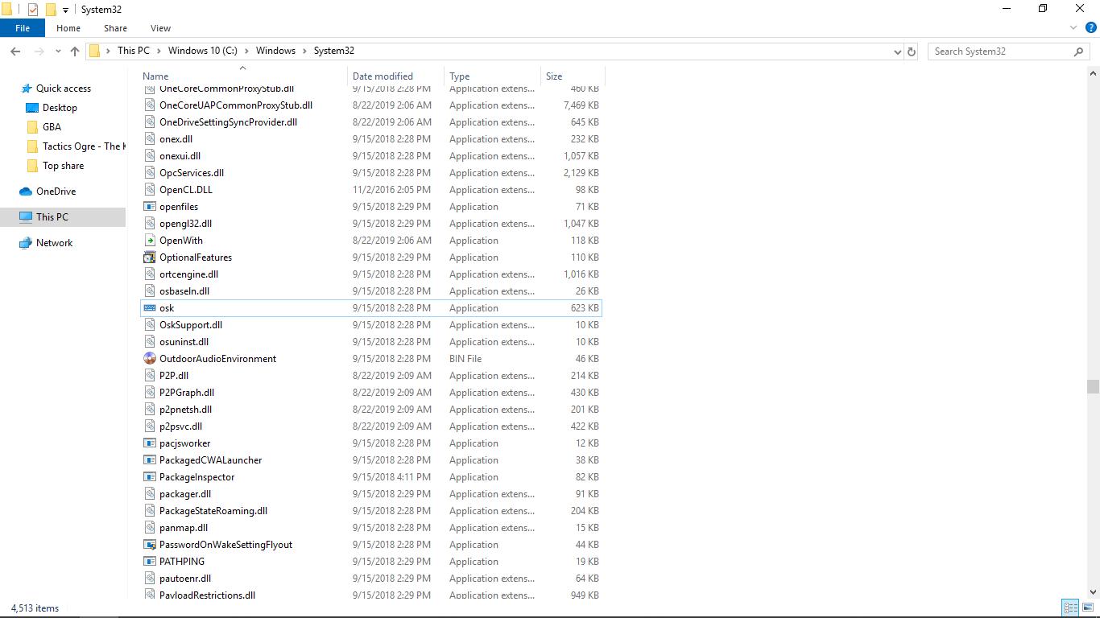The height and width of the screenshot is (618, 1100).
Task: Switch to the View ribbon tab
Action: tap(160, 28)
